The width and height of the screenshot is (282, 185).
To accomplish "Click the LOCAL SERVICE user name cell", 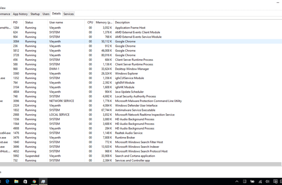I will [x=59, y=115].
